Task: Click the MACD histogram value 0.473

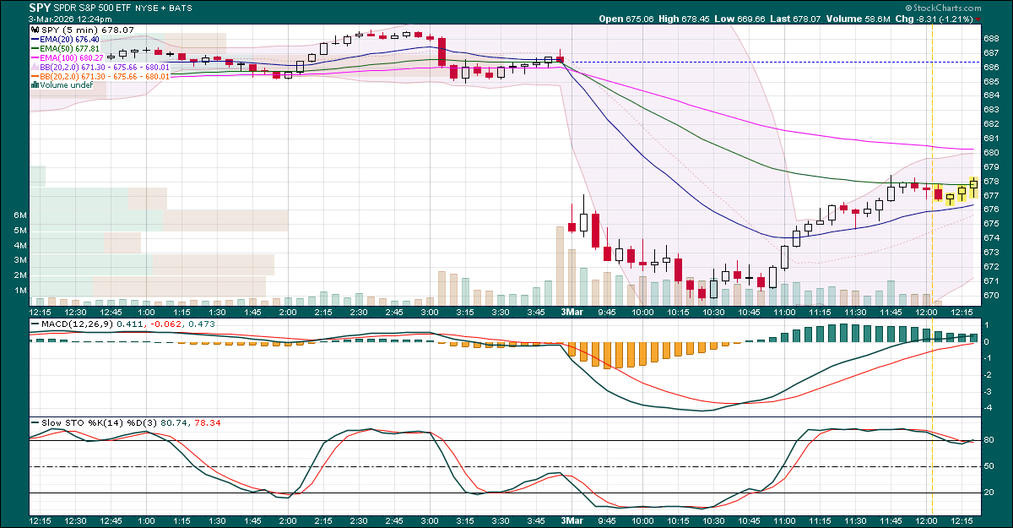Action: pyautogui.click(x=203, y=324)
